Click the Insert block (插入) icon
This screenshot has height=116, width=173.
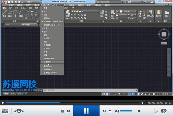102,14
